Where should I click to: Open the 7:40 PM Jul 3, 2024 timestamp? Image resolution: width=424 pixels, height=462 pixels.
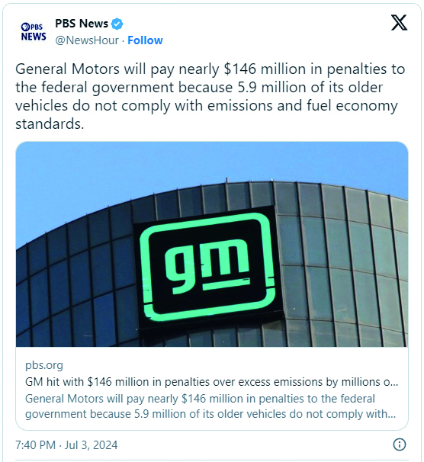tap(66, 444)
